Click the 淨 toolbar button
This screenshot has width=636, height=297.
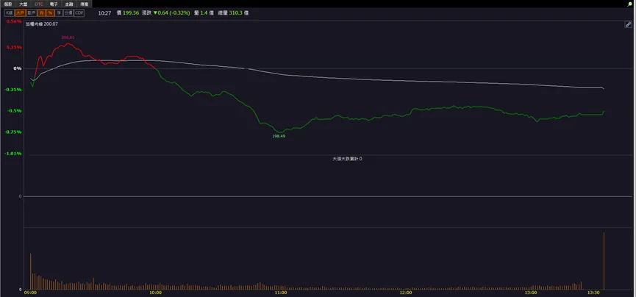(59, 13)
